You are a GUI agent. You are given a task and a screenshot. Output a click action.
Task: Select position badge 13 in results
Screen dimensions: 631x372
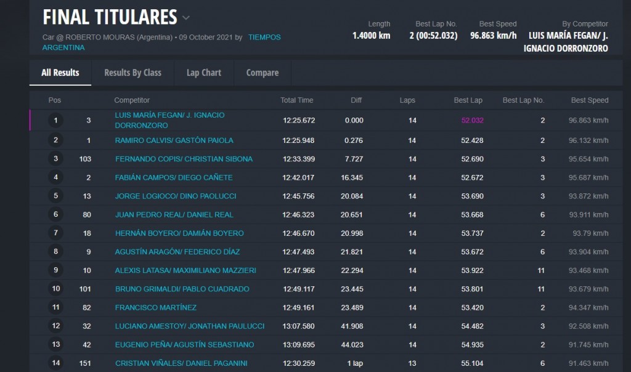(x=55, y=344)
